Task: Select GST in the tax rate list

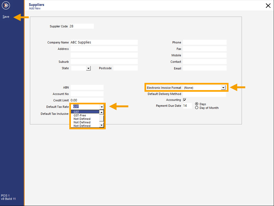Action: point(85,112)
